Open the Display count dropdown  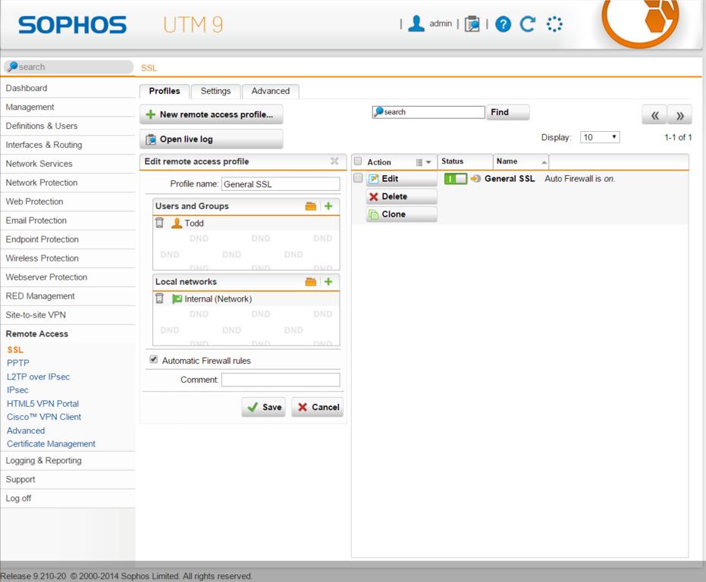600,137
